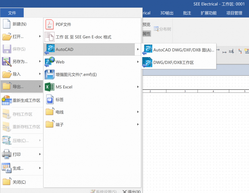Click the AutoCAD export icon

coord(49,49)
